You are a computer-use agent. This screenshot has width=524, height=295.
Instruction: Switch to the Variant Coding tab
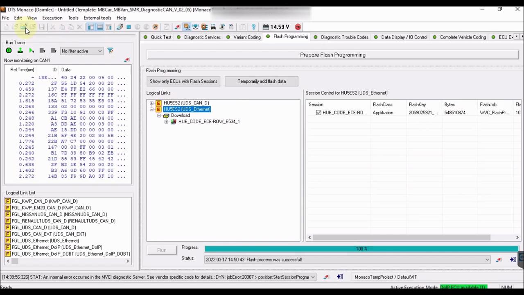pos(244,37)
